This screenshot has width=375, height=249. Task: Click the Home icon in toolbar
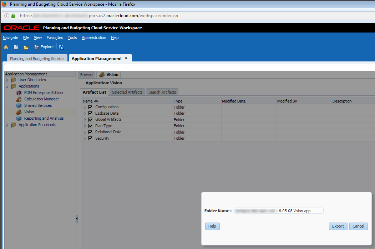(6, 47)
